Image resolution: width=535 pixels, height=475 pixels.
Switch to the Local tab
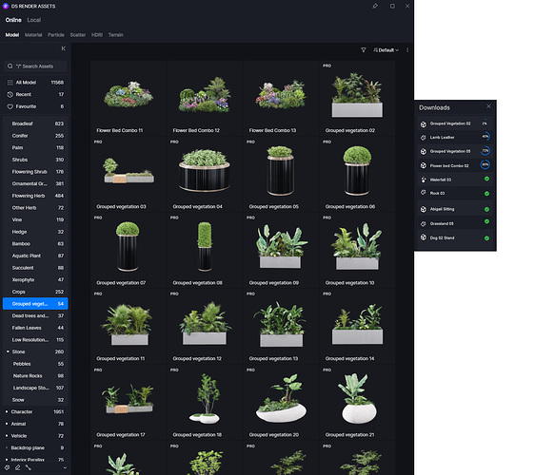click(x=33, y=20)
